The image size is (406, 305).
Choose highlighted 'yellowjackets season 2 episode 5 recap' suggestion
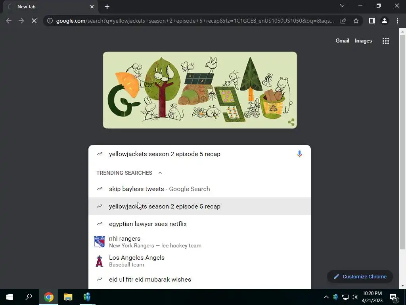(200, 206)
